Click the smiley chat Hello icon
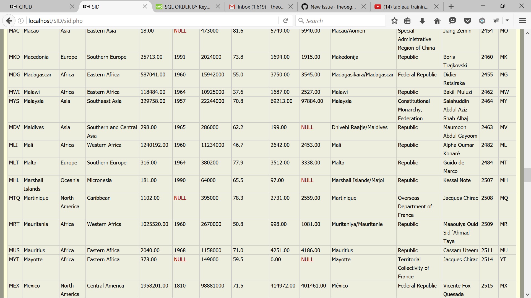Image resolution: width=531 pixels, height=298 pixels. click(x=452, y=21)
